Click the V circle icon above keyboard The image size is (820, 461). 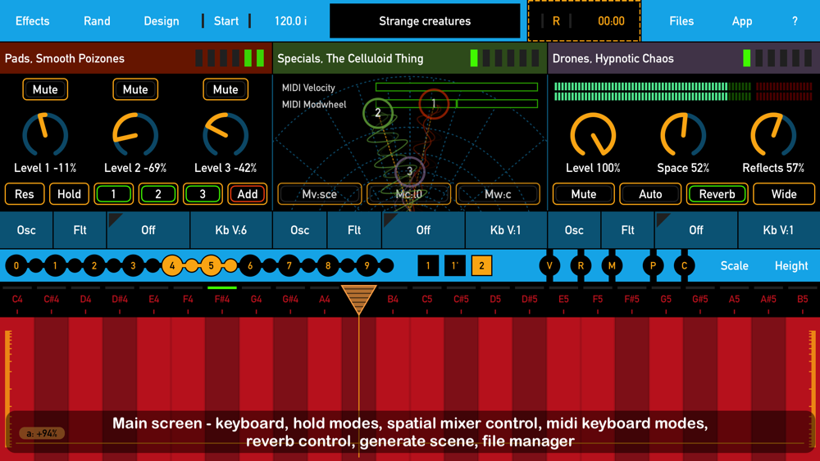point(549,265)
